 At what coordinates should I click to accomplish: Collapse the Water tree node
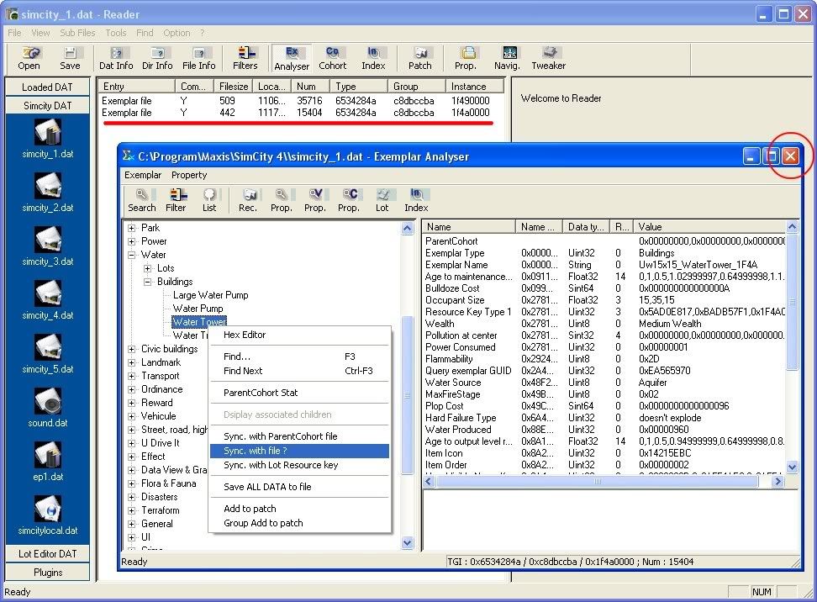coord(132,255)
